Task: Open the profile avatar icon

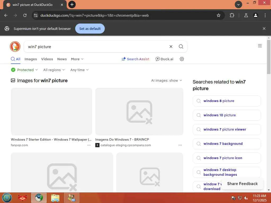Action: click(x=256, y=15)
